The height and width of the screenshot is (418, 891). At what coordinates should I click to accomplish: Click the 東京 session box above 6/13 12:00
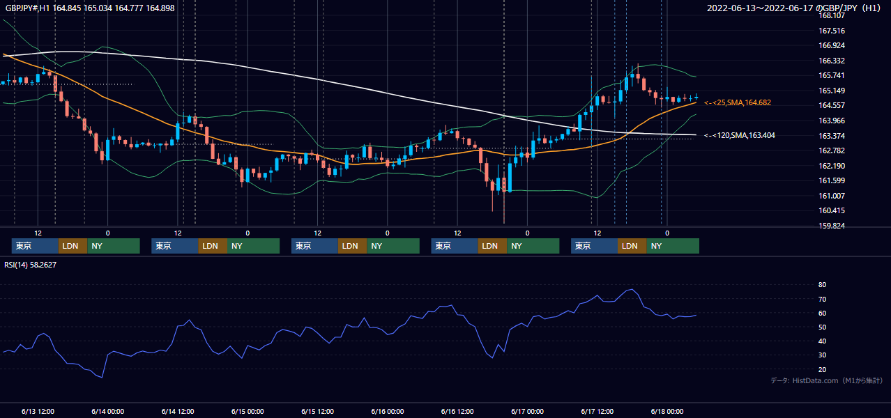tap(35, 246)
